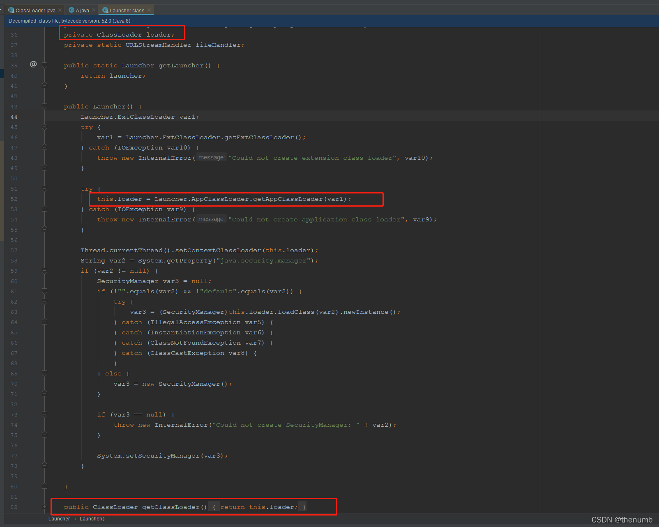Collapse the try block fold on line 51
659x527 pixels.
pos(44,189)
